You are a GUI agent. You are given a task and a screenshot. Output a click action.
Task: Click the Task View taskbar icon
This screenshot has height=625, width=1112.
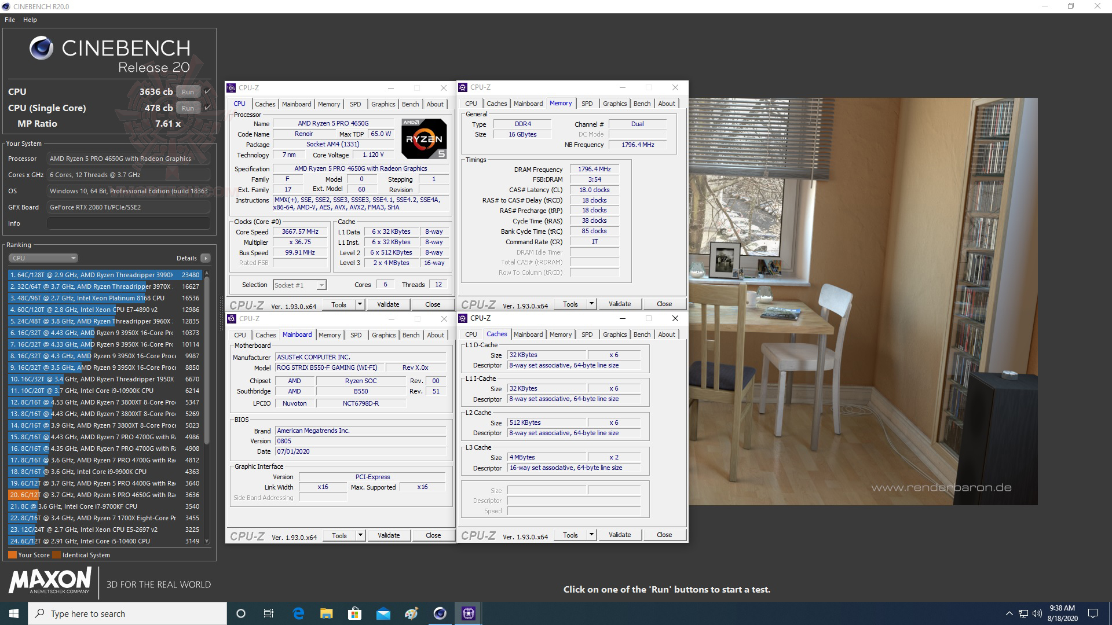pyautogui.click(x=269, y=613)
